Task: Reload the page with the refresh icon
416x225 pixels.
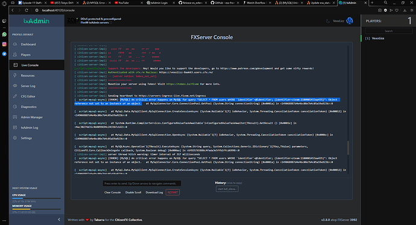Action: 27,10
